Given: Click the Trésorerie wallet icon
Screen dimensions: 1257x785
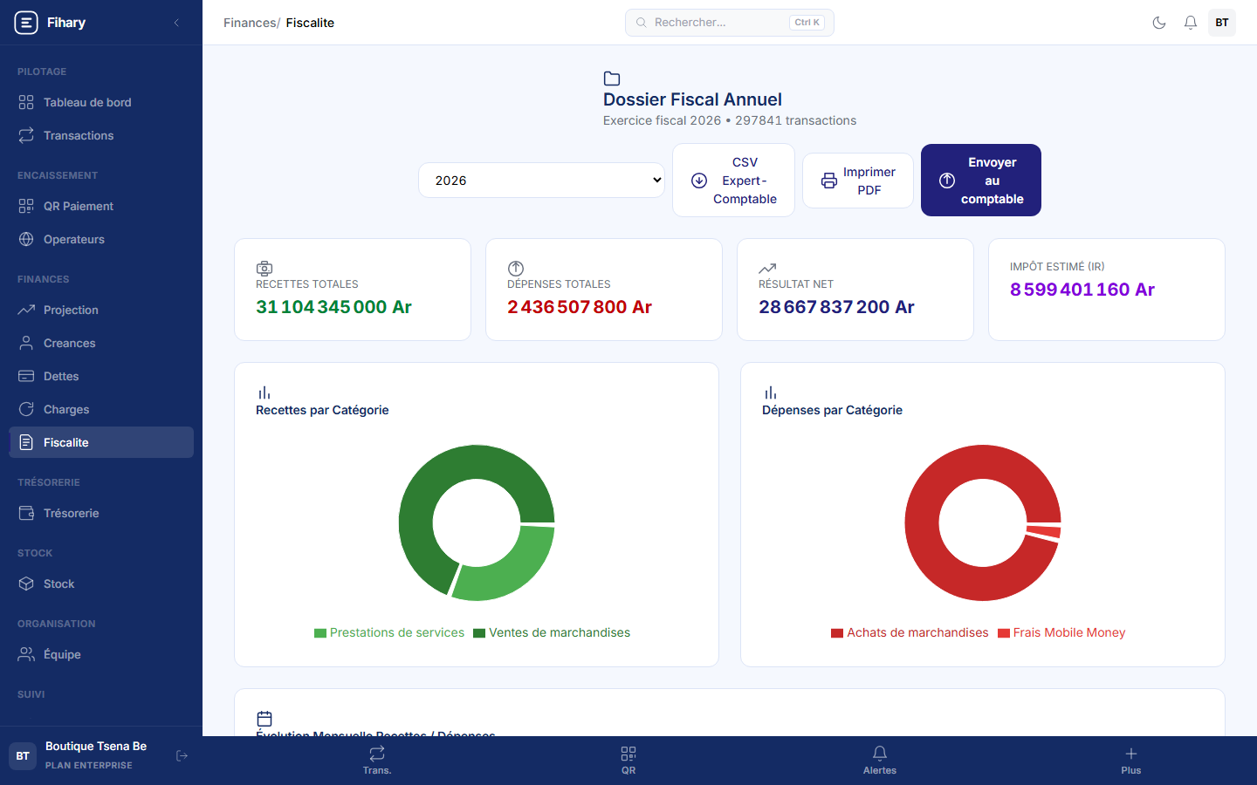Looking at the screenshot, I should 26,513.
